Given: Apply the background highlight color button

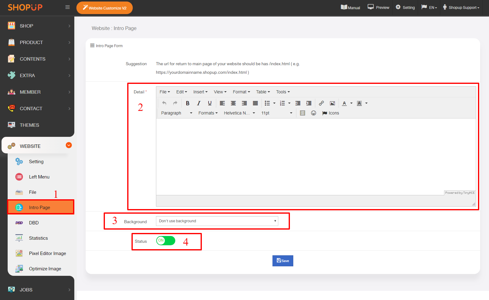Looking at the screenshot, I should (x=359, y=103).
